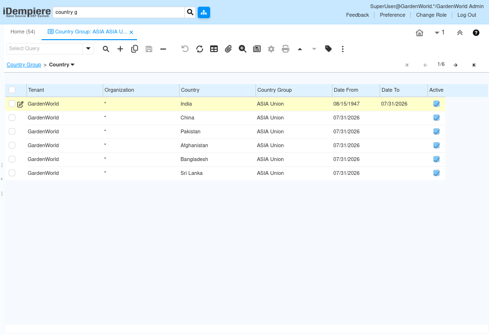
Task: Click the Active column header
Action: [436, 90]
